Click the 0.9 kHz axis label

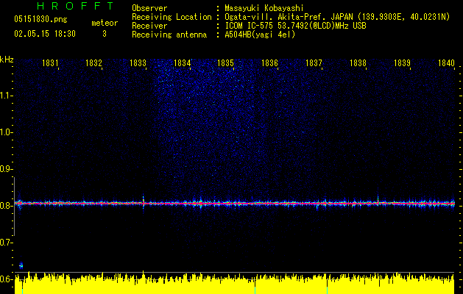[x=6, y=169]
